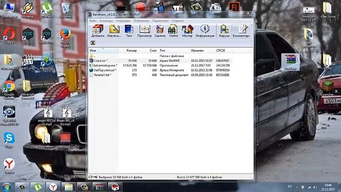The width and height of the screenshot is (341, 192).
Task: Select the Читать!!!.txt file row
Action: click(160, 75)
